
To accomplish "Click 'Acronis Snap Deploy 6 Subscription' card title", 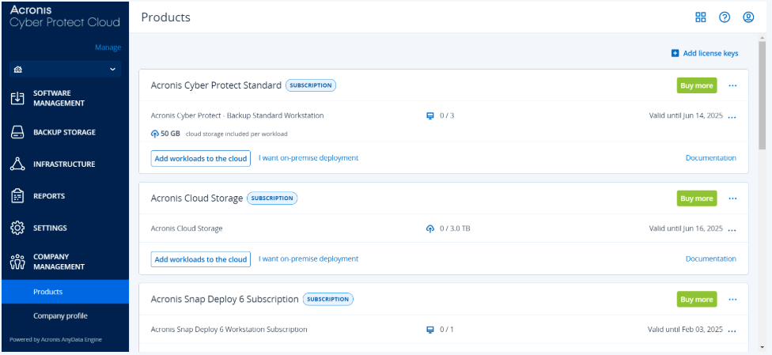I will tap(225, 299).
